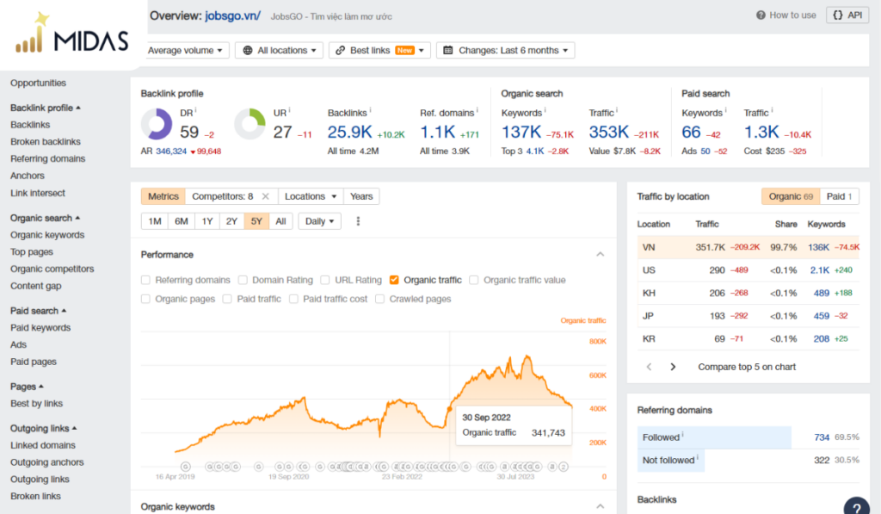Click the 25.9K backlinks value
Screen dimensions: 881x514
349,132
